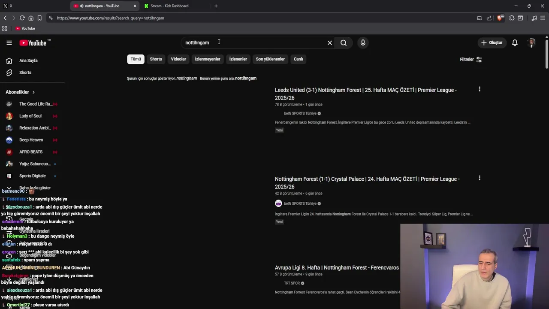Open a new browser tab
The height and width of the screenshot is (309, 549).
coord(216,6)
